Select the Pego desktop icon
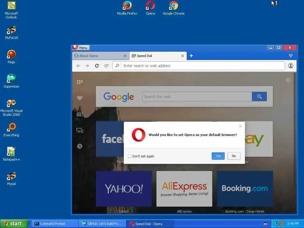This screenshot has height=228, width=304. 11,57
